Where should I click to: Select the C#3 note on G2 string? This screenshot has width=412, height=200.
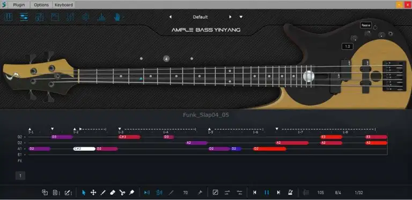pyautogui.click(x=129, y=137)
